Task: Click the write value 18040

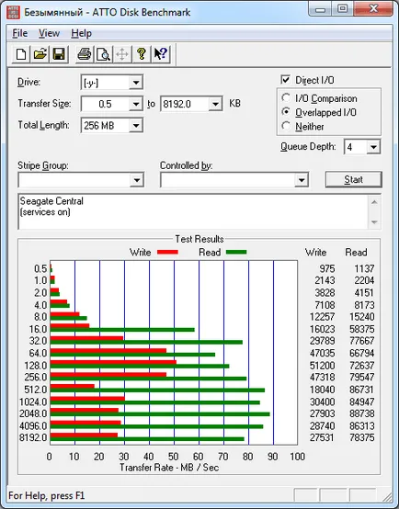Action: (322, 390)
